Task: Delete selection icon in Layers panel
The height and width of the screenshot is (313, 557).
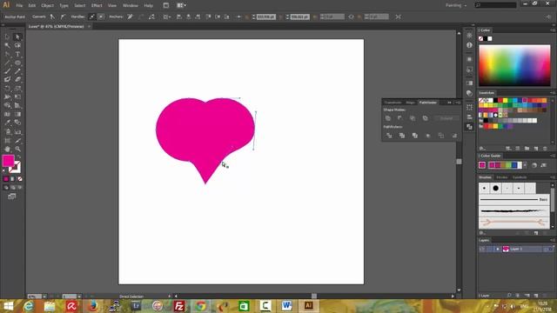Action: click(545, 296)
